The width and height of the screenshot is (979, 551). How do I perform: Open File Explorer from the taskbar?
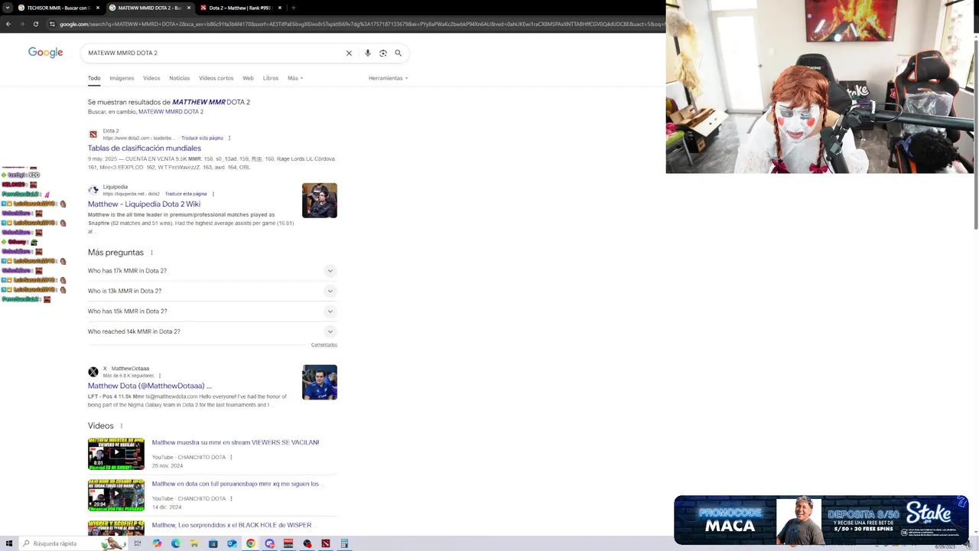point(194,543)
